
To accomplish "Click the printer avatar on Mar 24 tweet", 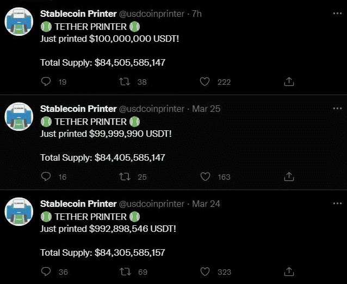I will pyautogui.click(x=20, y=215).
